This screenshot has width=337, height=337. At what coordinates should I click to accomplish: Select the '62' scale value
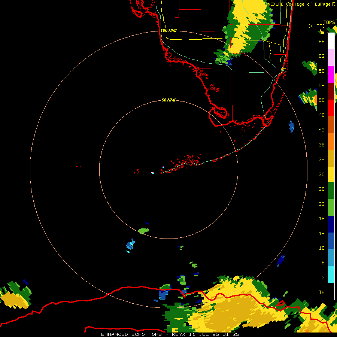[x=322, y=56]
